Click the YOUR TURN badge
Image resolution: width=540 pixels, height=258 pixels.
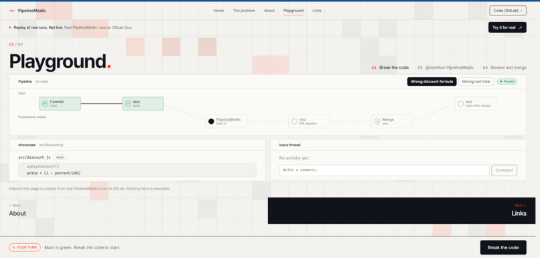tap(25, 247)
